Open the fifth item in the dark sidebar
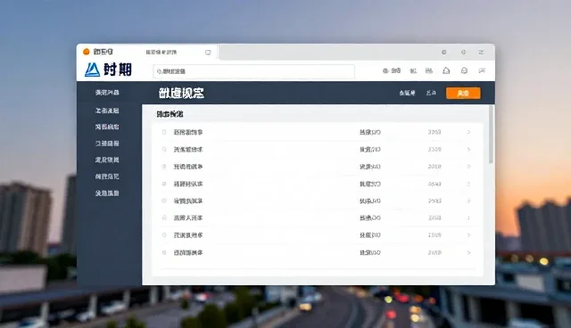 [x=107, y=160]
